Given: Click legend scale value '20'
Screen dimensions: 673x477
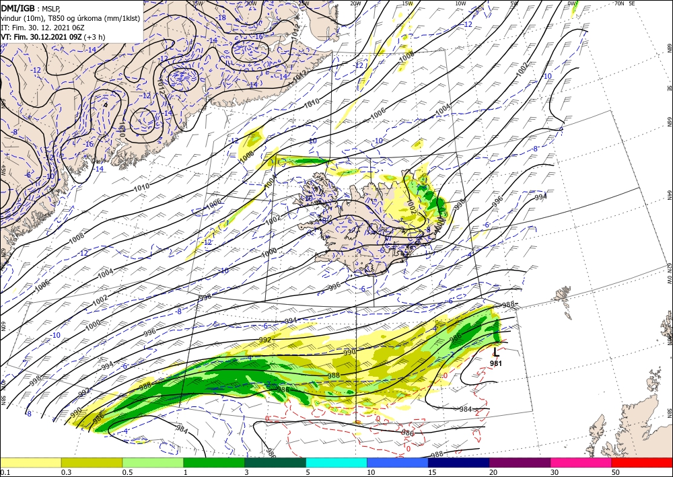Looking at the screenshot, I should point(493,472).
